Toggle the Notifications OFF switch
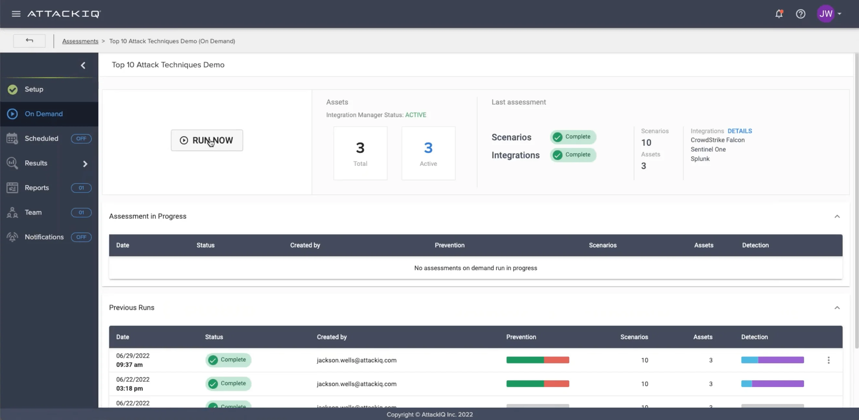859x420 pixels. pos(81,237)
